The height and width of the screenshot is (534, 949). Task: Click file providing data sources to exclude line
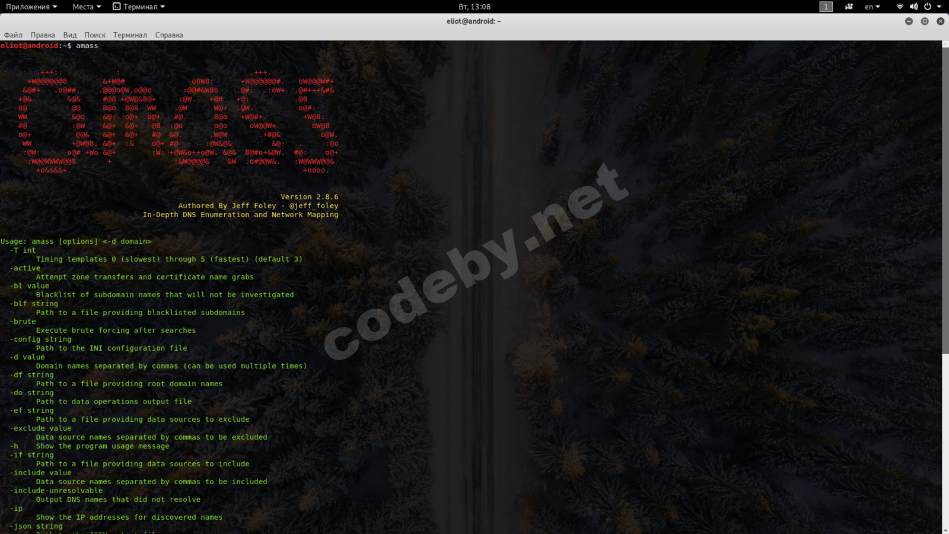coord(142,419)
